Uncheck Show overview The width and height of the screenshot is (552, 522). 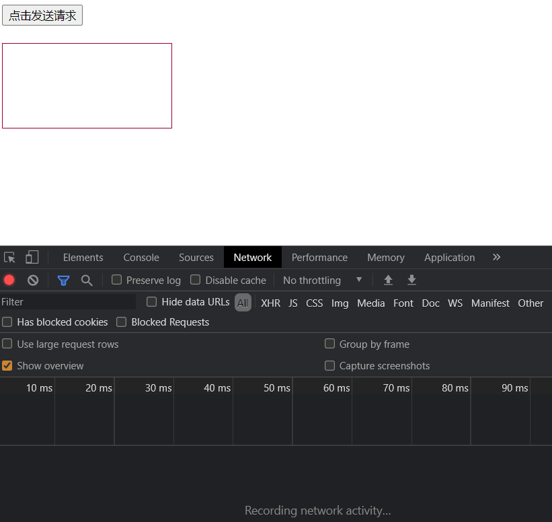7,366
